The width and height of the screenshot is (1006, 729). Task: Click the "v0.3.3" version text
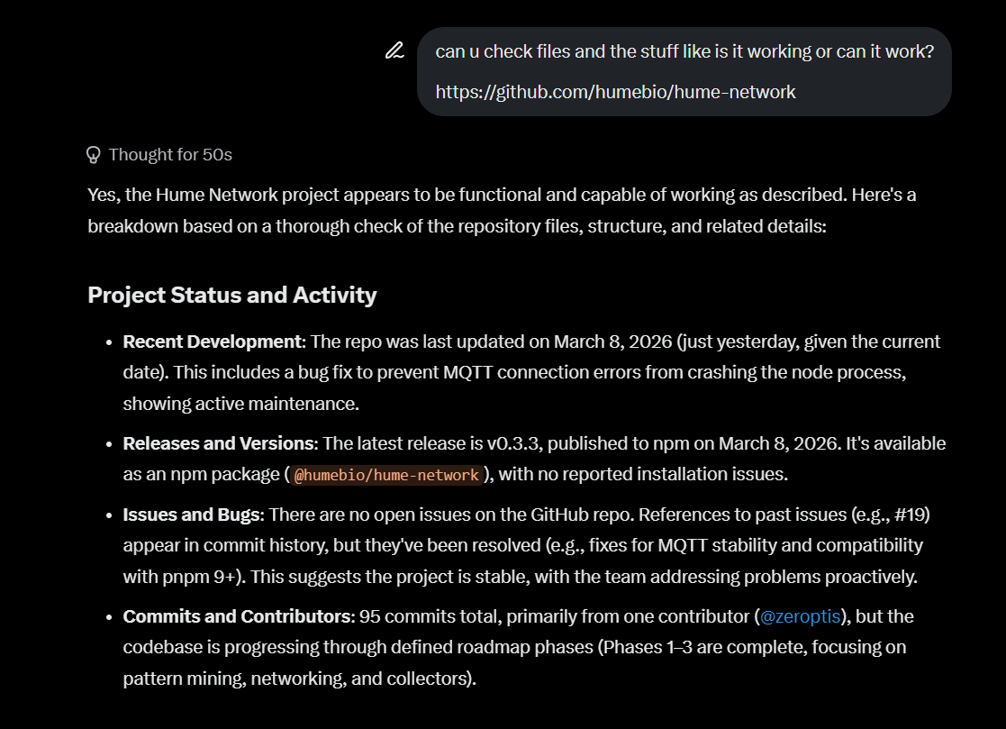click(x=512, y=443)
